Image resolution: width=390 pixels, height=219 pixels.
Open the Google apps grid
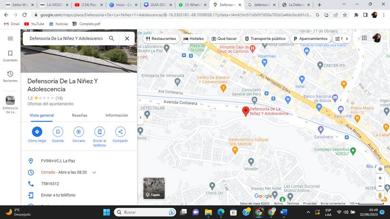pyautogui.click(x=364, y=38)
